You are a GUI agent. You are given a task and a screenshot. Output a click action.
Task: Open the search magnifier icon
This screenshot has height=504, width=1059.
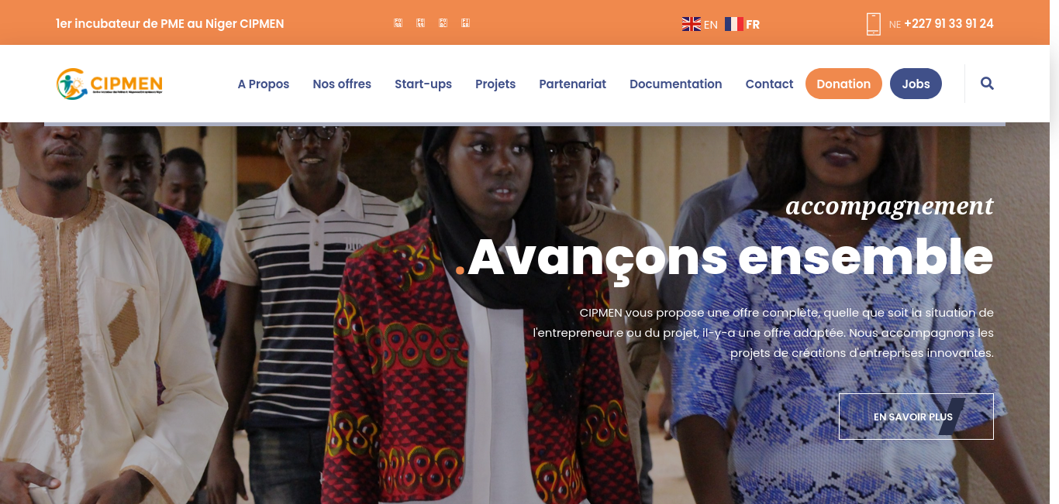point(987,84)
